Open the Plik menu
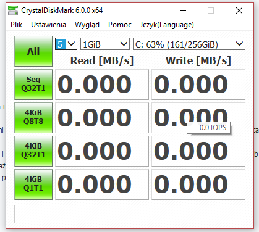Viewport: 259px width, 232px height. (x=17, y=25)
